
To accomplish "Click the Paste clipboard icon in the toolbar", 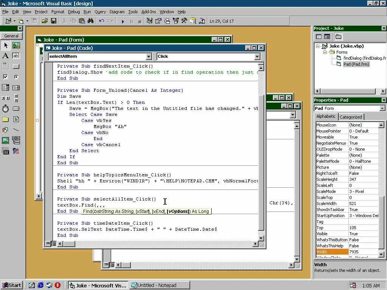I will pos(82,21).
